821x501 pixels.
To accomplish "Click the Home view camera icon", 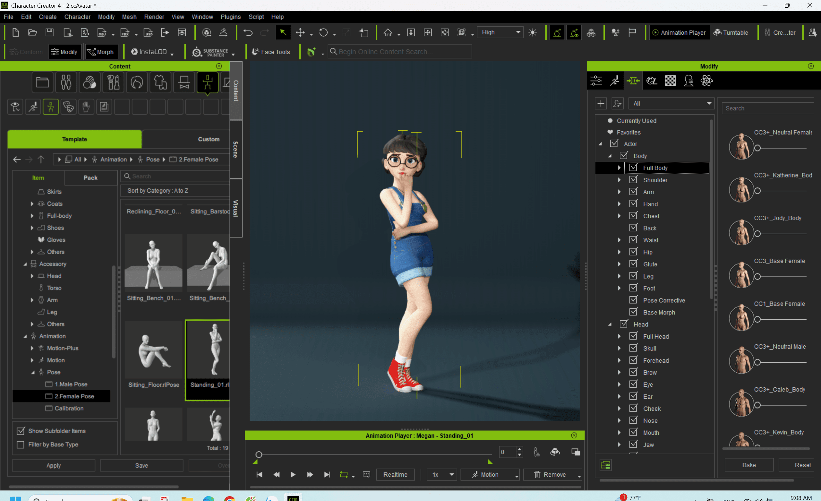I will [x=388, y=32].
